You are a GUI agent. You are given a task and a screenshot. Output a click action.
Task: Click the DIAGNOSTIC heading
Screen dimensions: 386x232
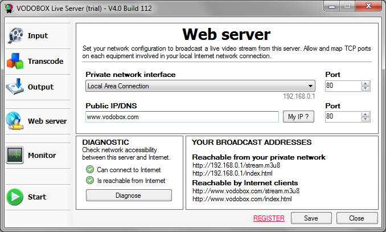[x=105, y=143]
